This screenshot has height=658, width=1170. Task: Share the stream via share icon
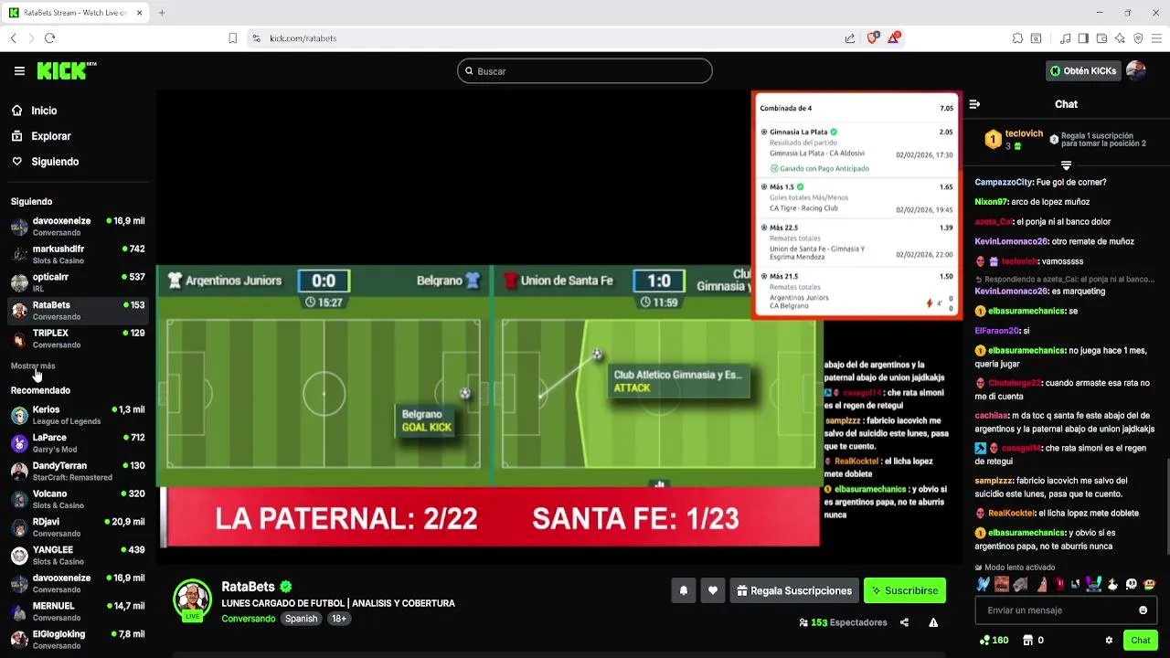904,623
